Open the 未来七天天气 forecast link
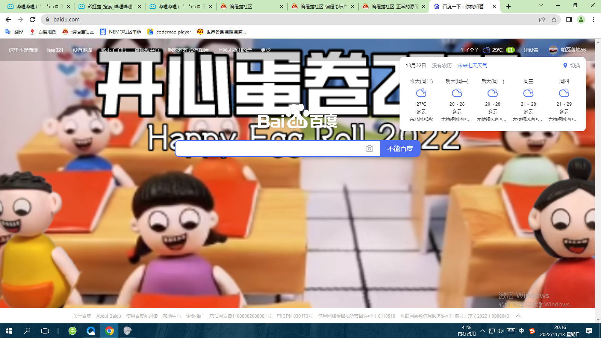601x338 pixels. (472, 65)
